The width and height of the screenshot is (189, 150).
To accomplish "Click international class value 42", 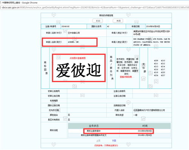I will click(x=108, y=27).
